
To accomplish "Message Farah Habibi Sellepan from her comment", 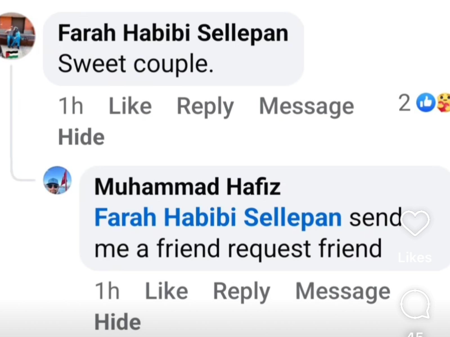I will (306, 106).
